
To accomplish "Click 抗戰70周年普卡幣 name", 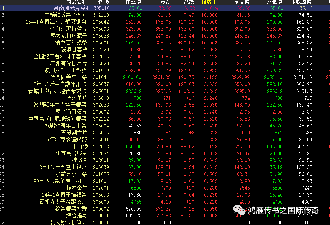I will (x=66, y=126).
